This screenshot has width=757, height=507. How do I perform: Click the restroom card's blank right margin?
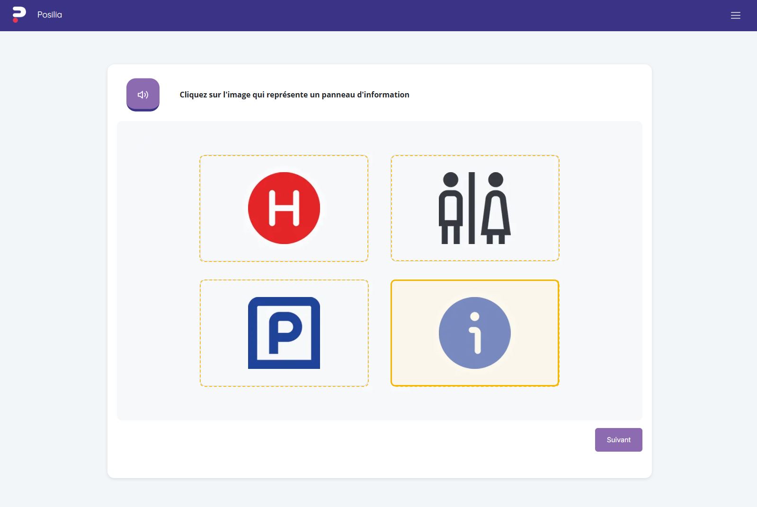point(536,208)
